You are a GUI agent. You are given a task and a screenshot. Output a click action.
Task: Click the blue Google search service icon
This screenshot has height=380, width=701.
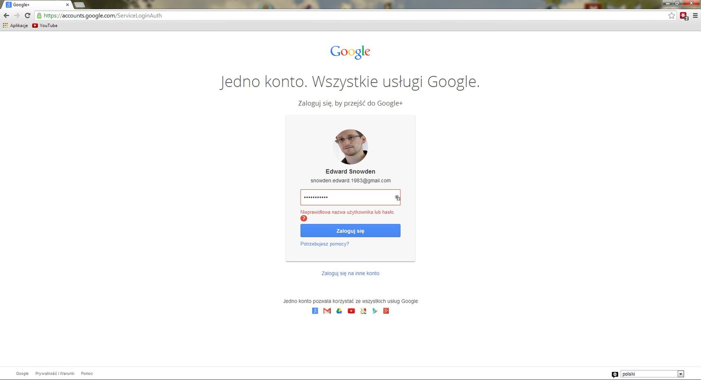tap(315, 311)
